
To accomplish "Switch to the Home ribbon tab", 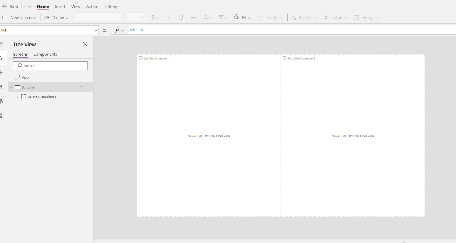I will click(x=43, y=7).
